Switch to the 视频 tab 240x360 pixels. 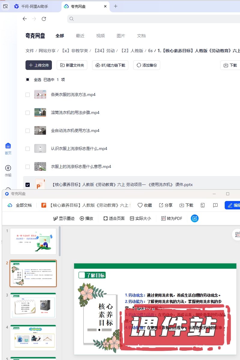[x=100, y=36]
